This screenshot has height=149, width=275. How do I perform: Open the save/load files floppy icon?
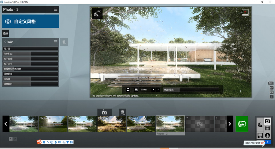[x=260, y=136]
